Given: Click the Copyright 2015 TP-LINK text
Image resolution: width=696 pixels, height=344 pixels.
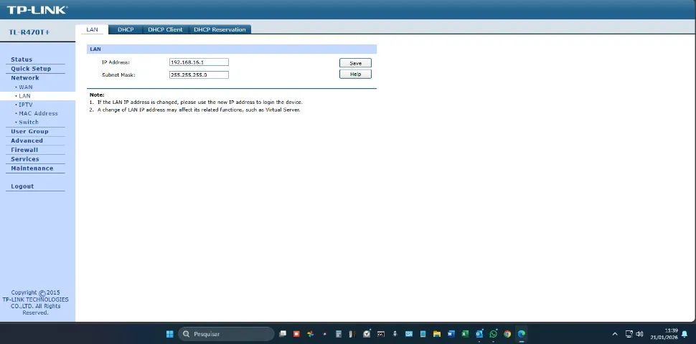Looking at the screenshot, I should tap(35, 302).
